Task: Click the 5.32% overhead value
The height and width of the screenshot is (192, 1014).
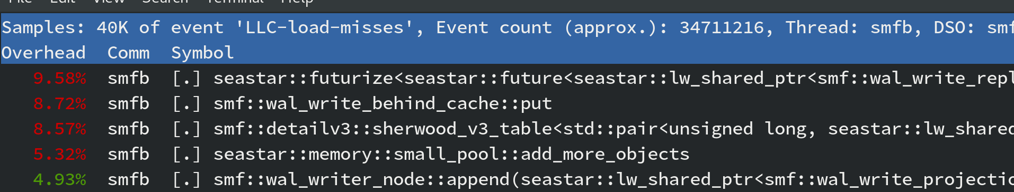Action: tap(59, 154)
